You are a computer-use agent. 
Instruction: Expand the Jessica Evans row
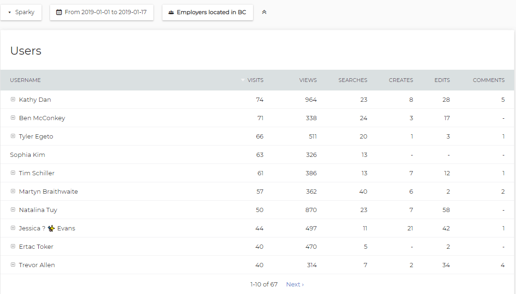click(x=13, y=228)
